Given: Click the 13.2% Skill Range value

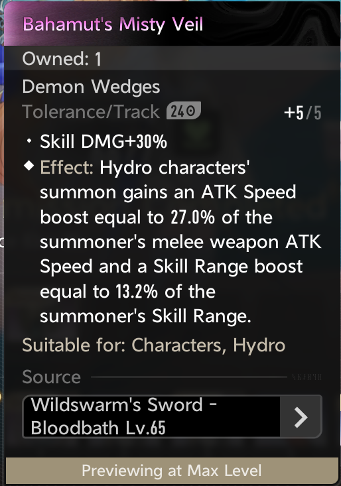Looking at the screenshot, I should (x=137, y=291).
